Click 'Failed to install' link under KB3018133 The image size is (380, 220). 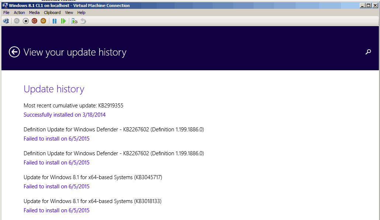click(x=56, y=210)
